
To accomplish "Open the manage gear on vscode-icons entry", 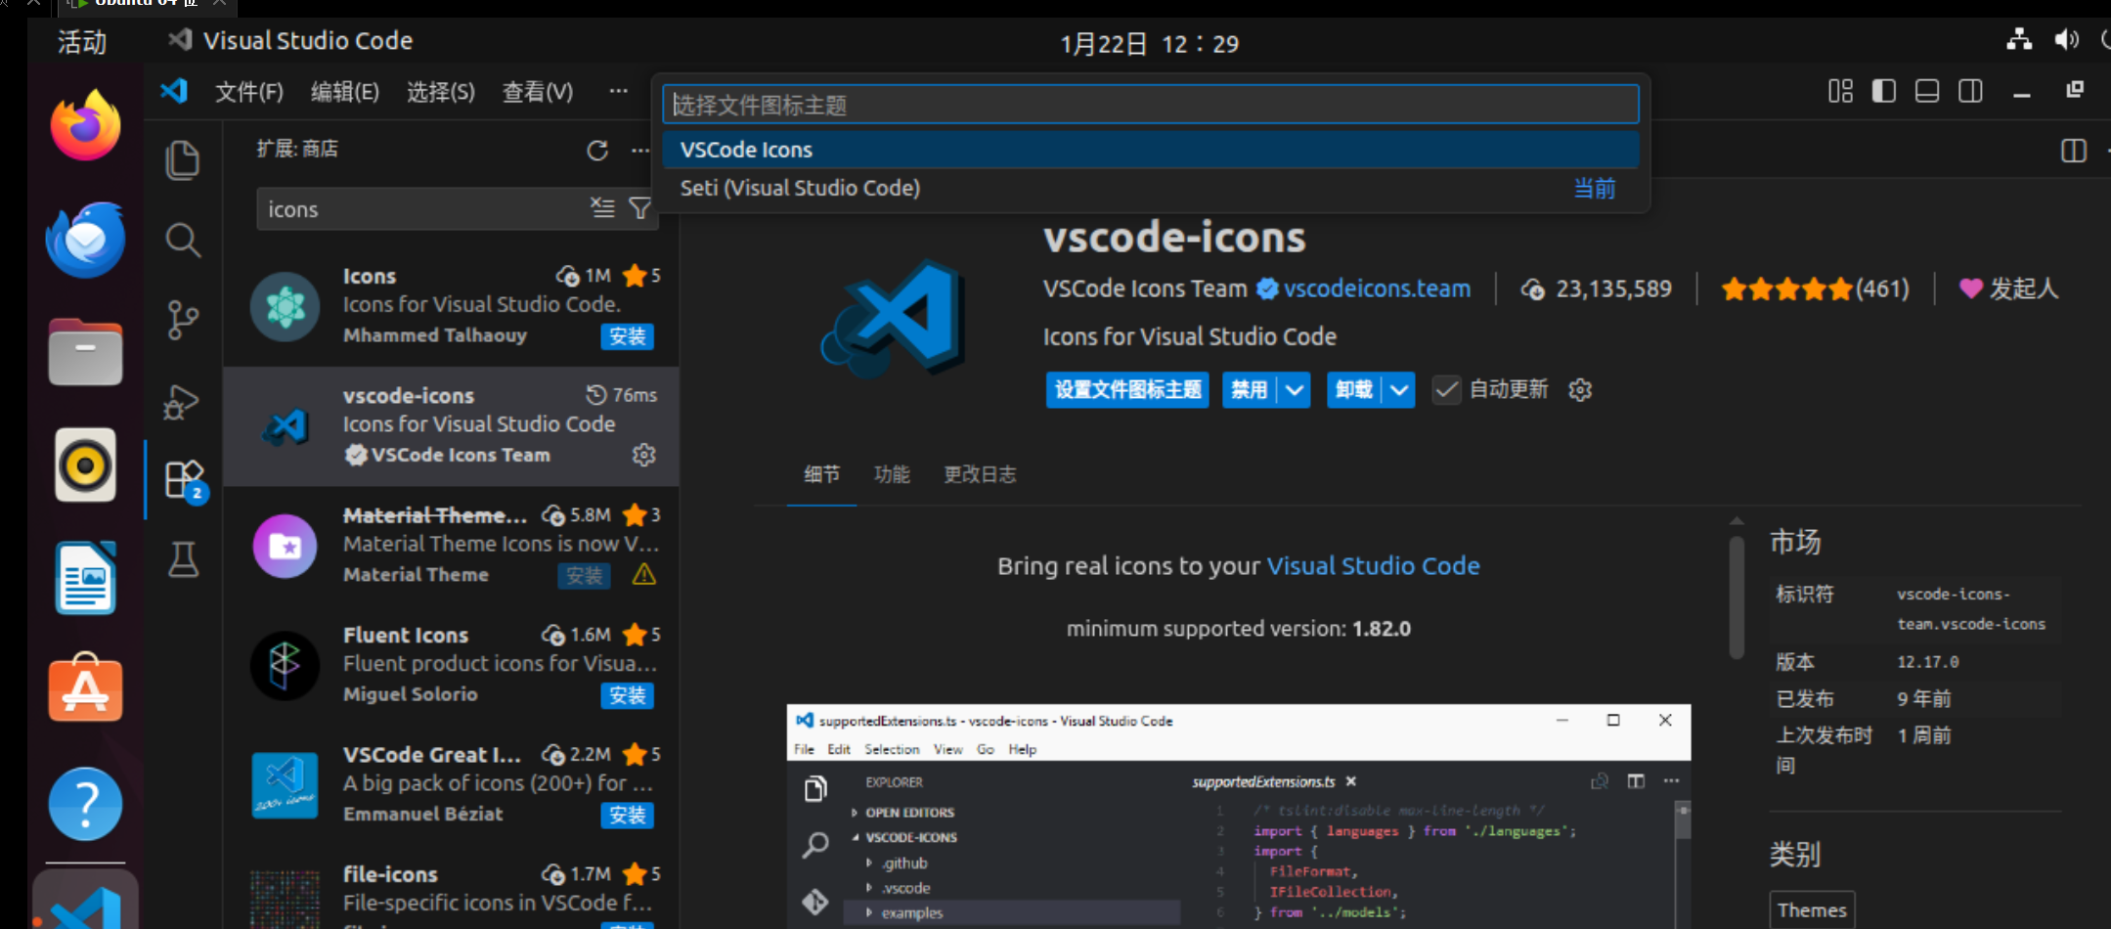I will click(643, 454).
